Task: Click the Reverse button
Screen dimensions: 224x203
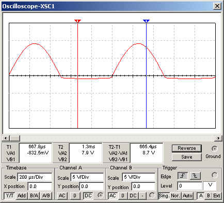Action: pos(187,148)
